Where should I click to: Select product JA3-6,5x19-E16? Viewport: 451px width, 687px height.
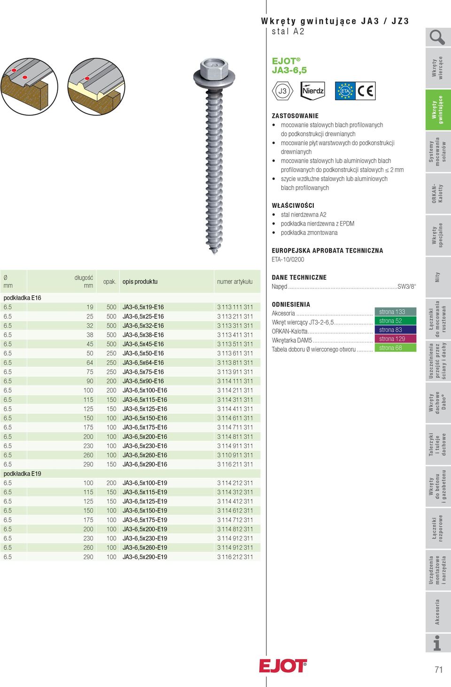coord(143,307)
